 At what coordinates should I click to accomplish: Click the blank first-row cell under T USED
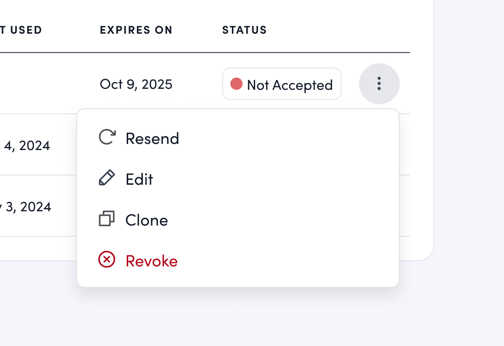tap(31, 84)
